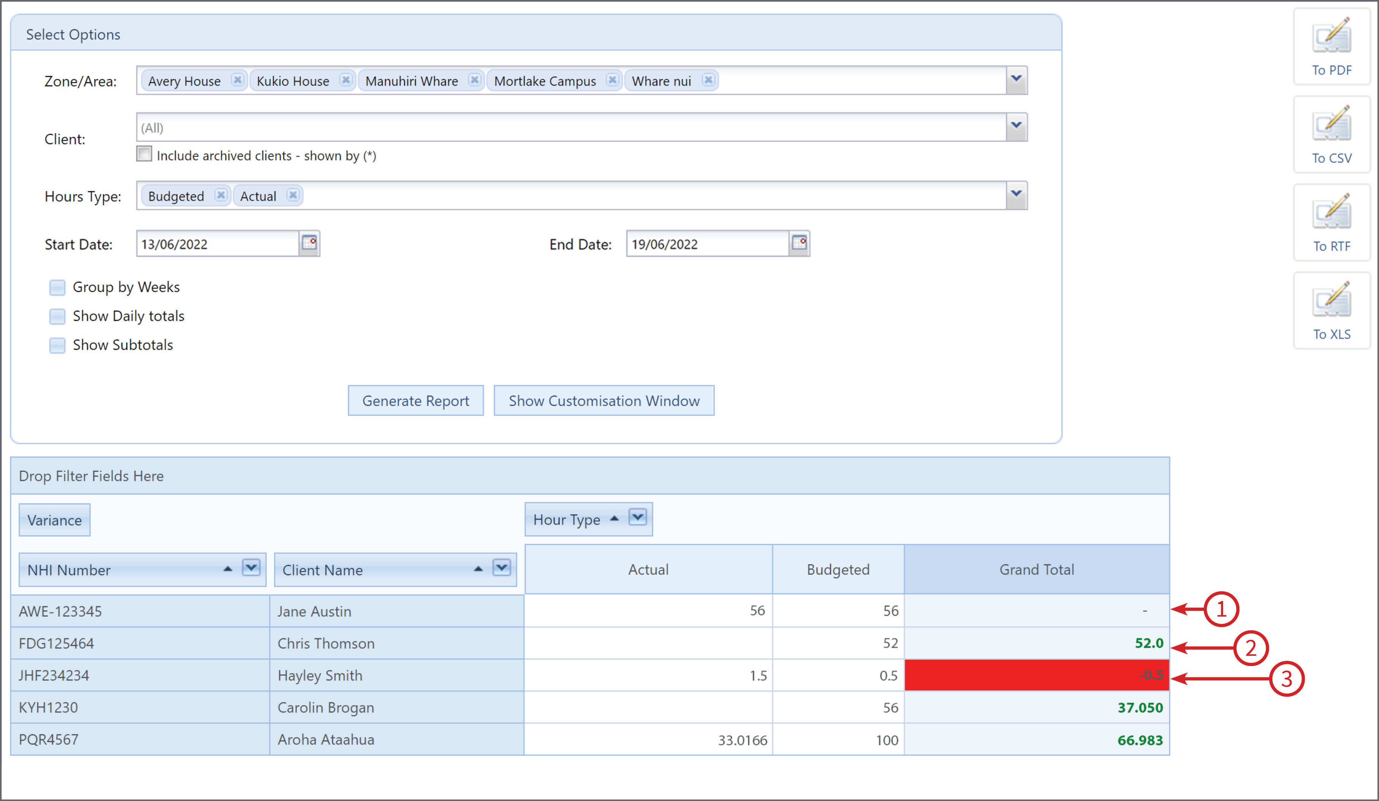This screenshot has width=1379, height=801.
Task: Tick Include archived clients checkbox
Action: (x=144, y=154)
